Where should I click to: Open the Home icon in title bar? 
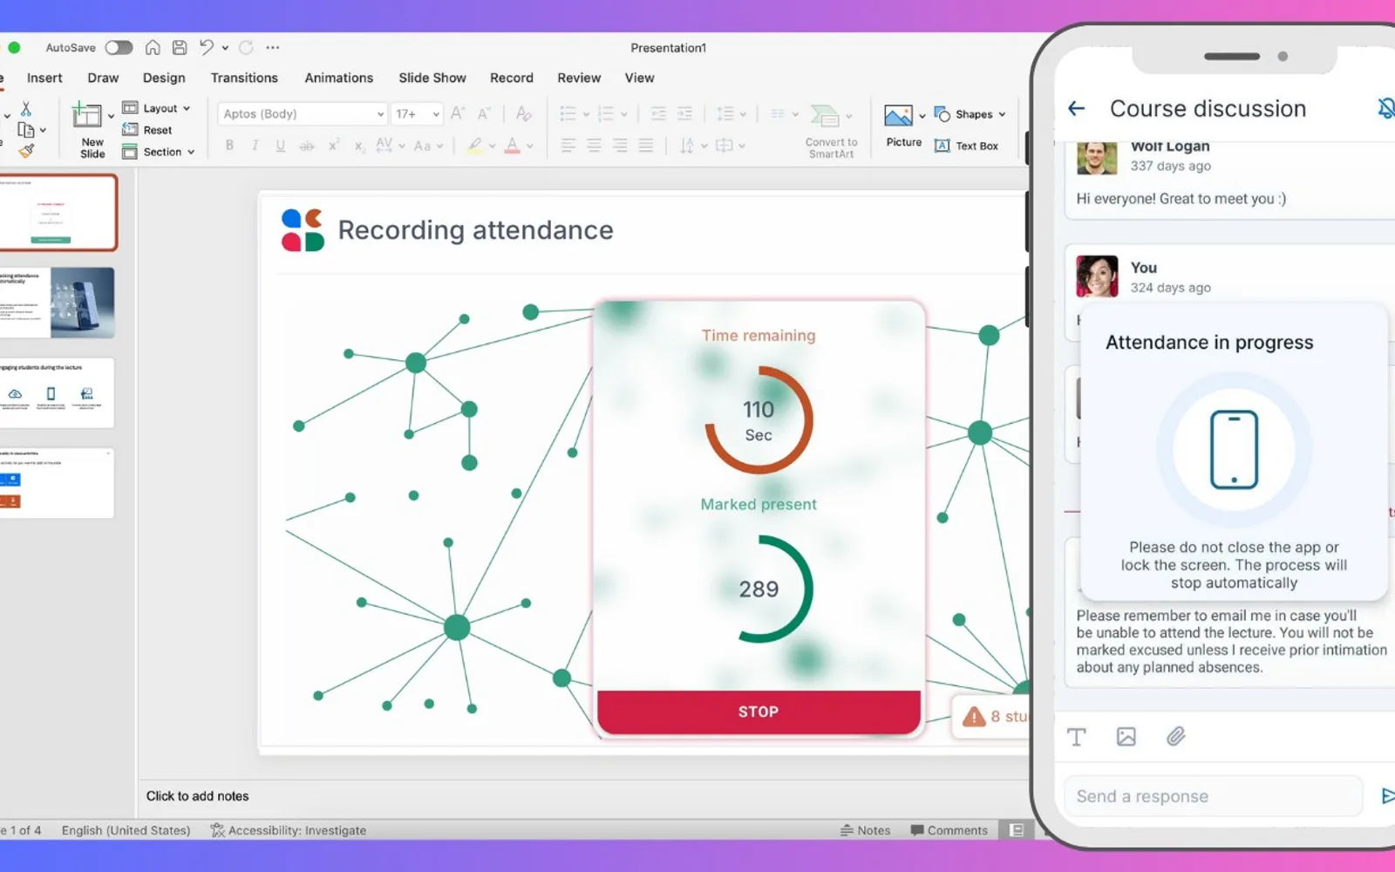coord(153,48)
